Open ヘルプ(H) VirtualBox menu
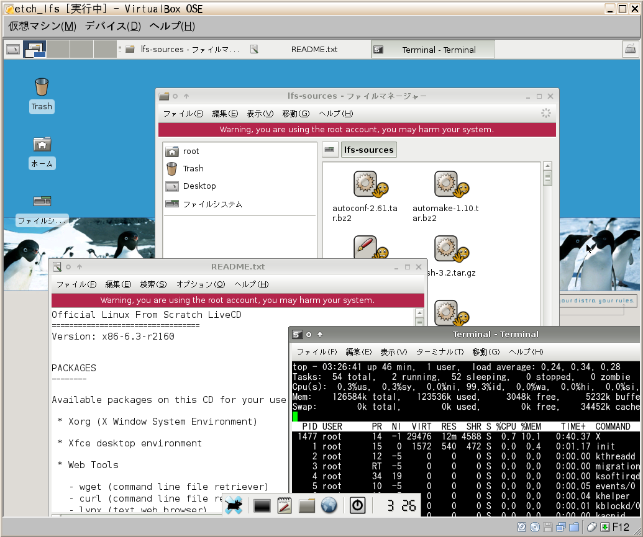This screenshot has height=537, width=643. (172, 26)
